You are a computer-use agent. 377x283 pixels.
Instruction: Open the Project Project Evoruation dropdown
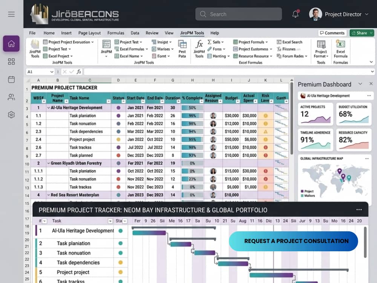(x=92, y=42)
